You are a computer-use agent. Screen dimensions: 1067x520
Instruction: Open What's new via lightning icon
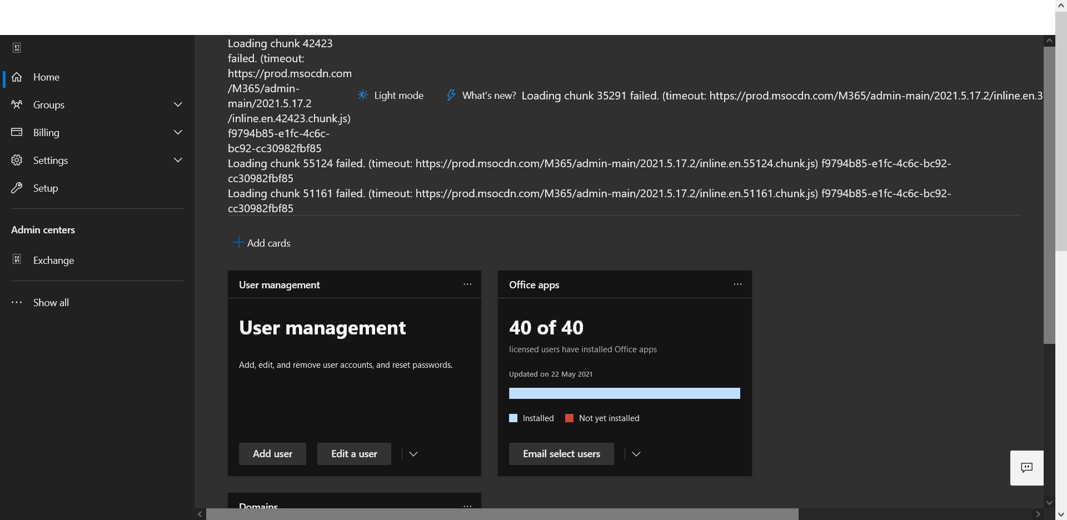pyautogui.click(x=450, y=95)
